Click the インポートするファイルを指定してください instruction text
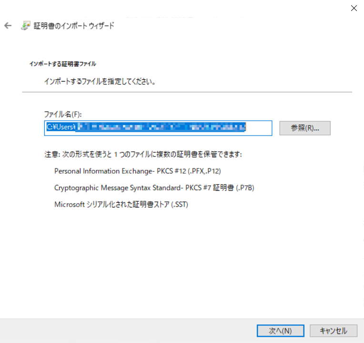 coord(101,82)
